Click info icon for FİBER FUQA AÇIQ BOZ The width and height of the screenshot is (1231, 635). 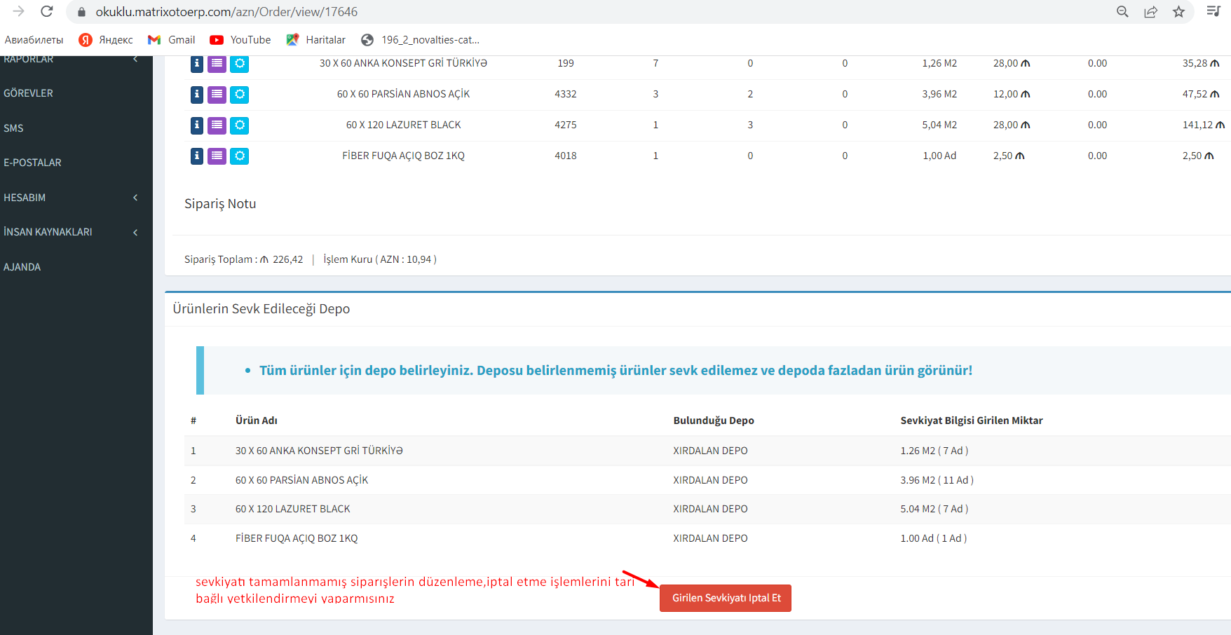(x=197, y=156)
